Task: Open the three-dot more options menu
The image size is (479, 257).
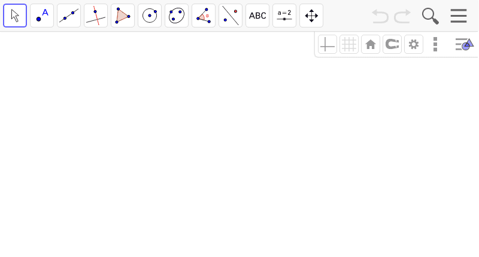Action: (x=435, y=44)
